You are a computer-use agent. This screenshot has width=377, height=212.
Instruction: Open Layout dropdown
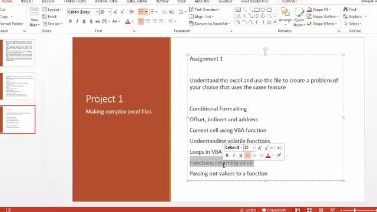pyautogui.click(x=52, y=9)
